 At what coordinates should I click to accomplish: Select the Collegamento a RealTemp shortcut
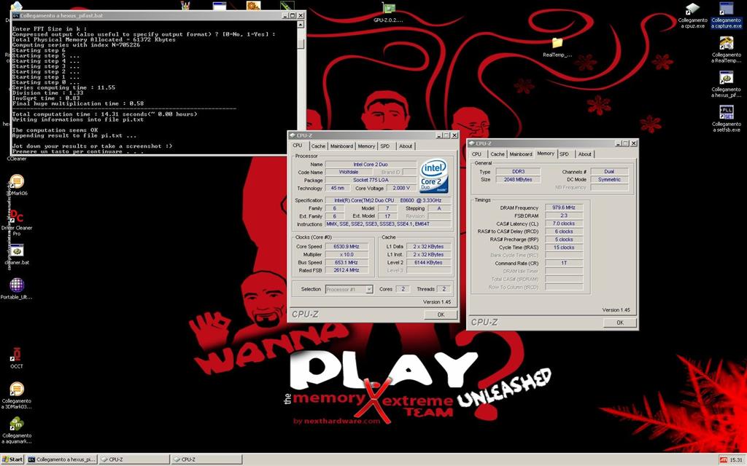click(x=726, y=50)
